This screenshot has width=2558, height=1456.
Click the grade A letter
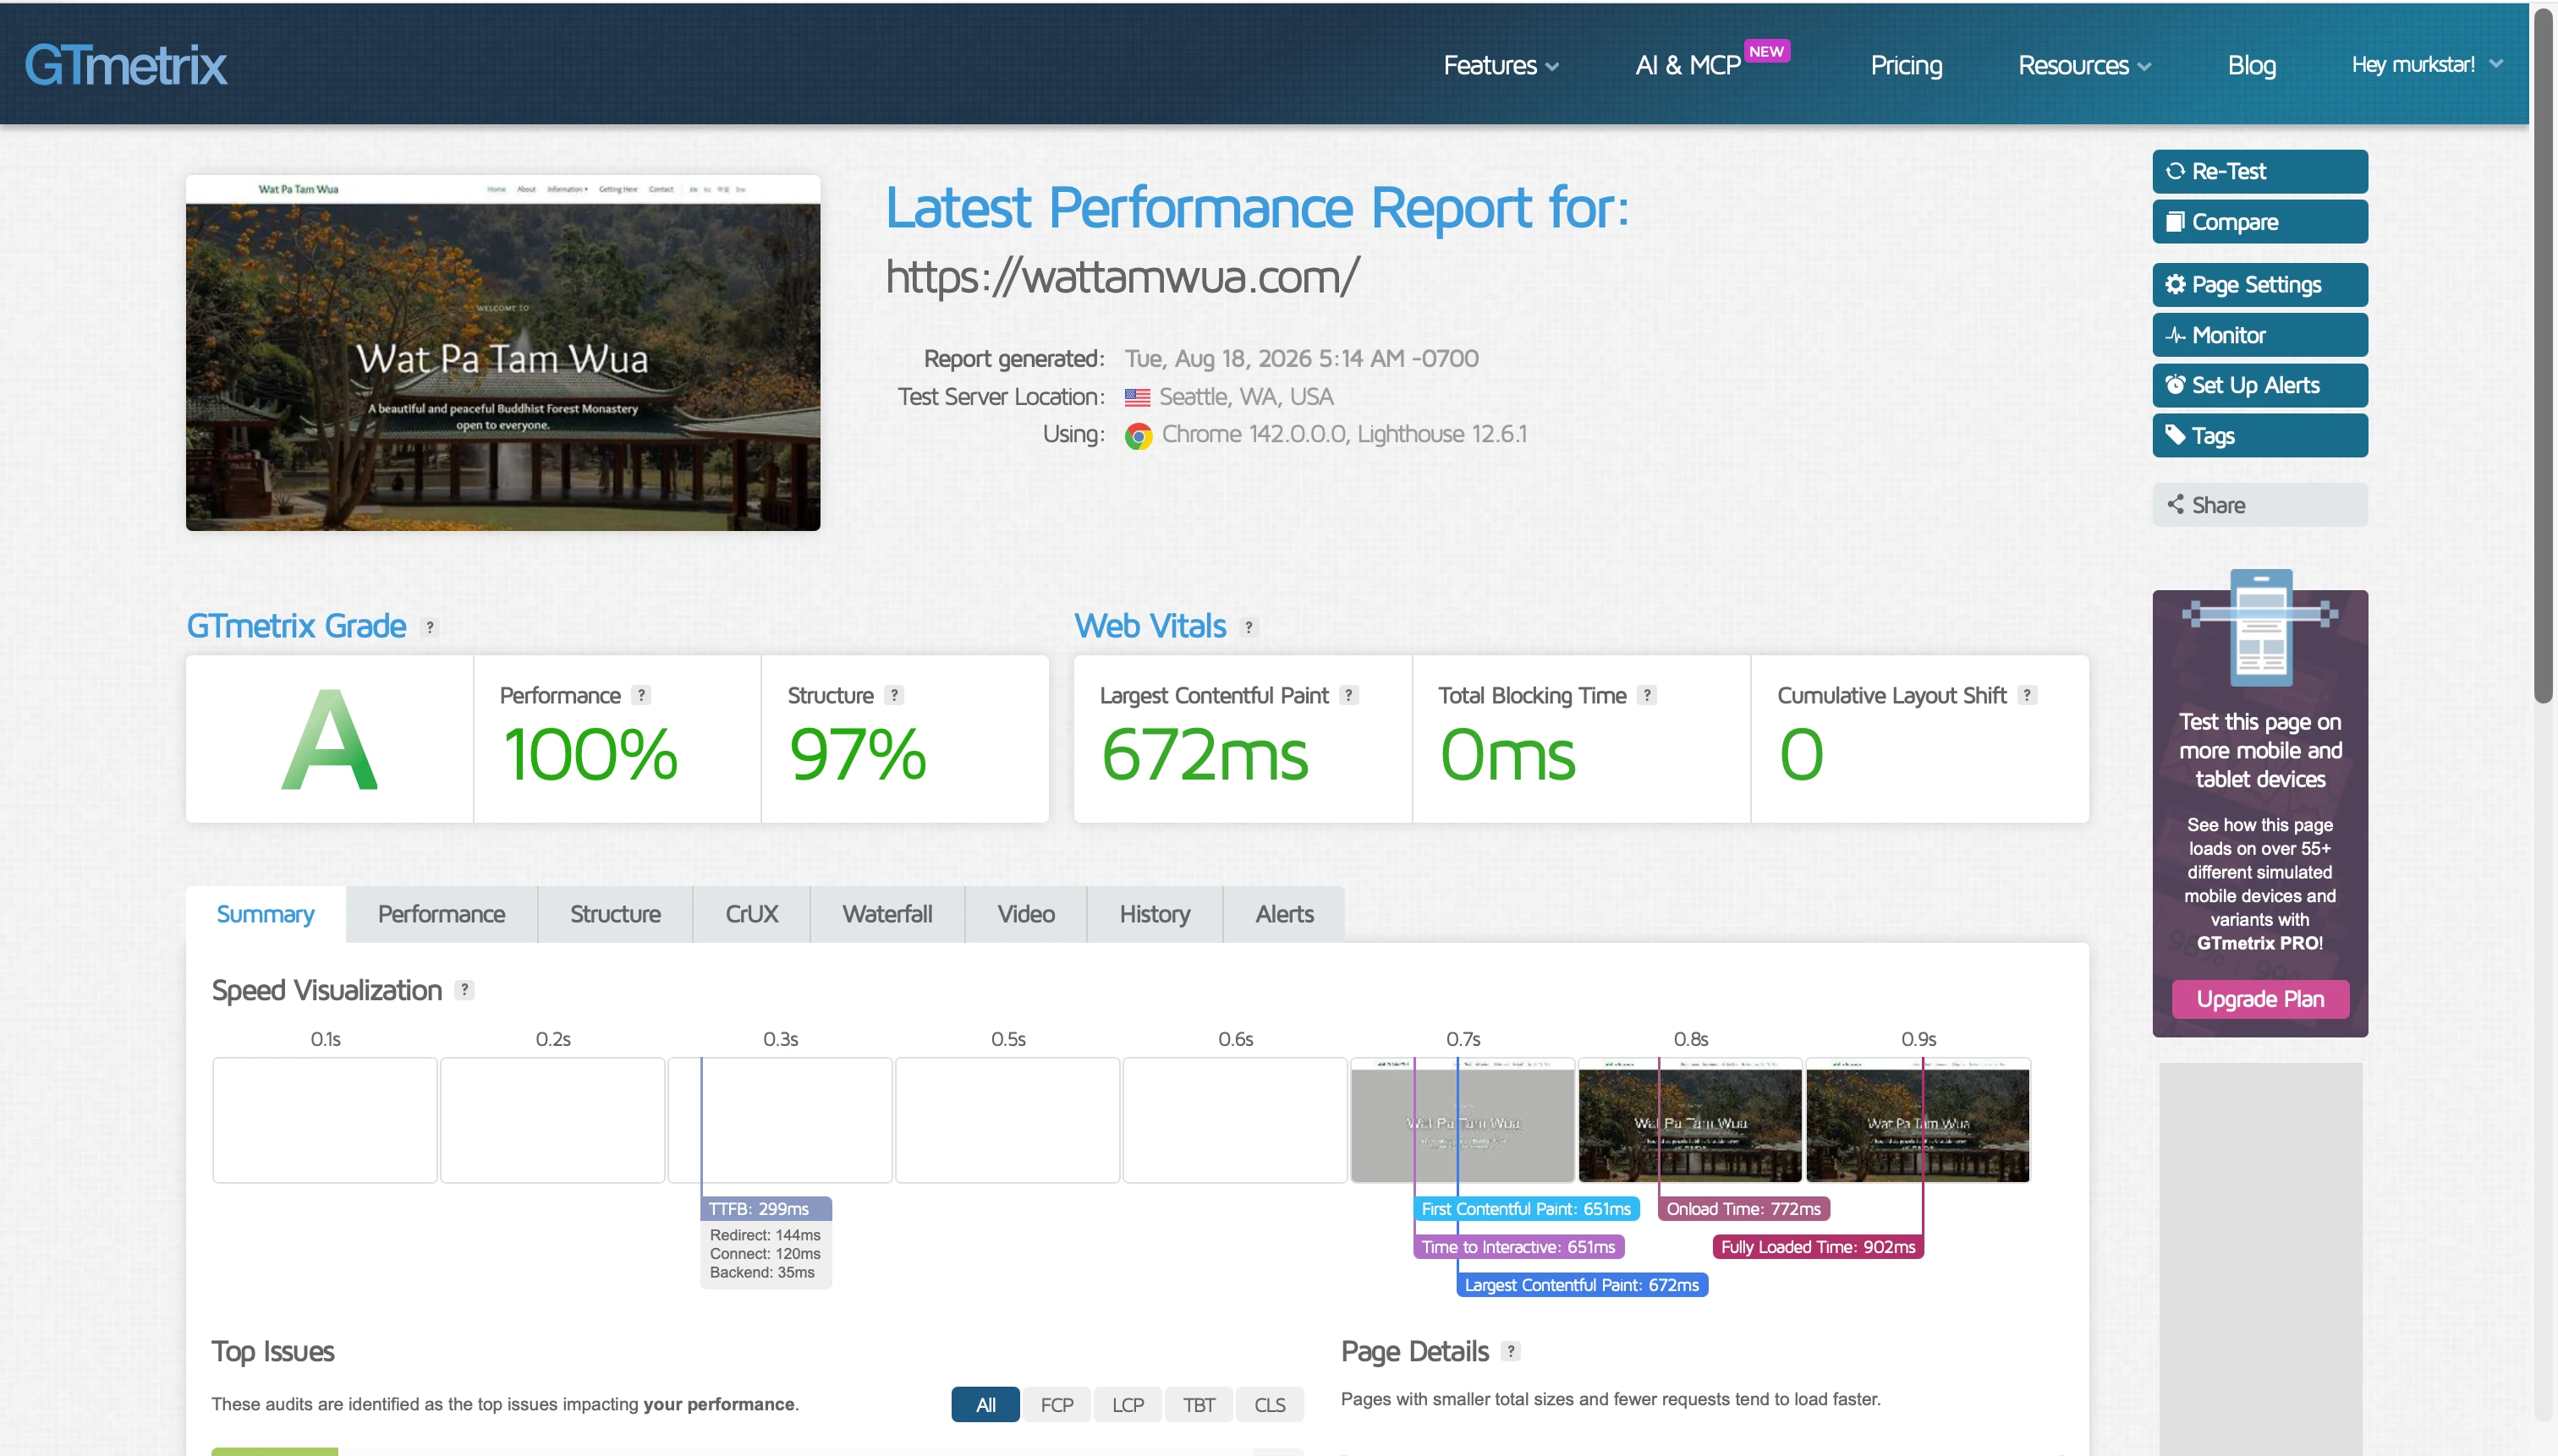329,740
